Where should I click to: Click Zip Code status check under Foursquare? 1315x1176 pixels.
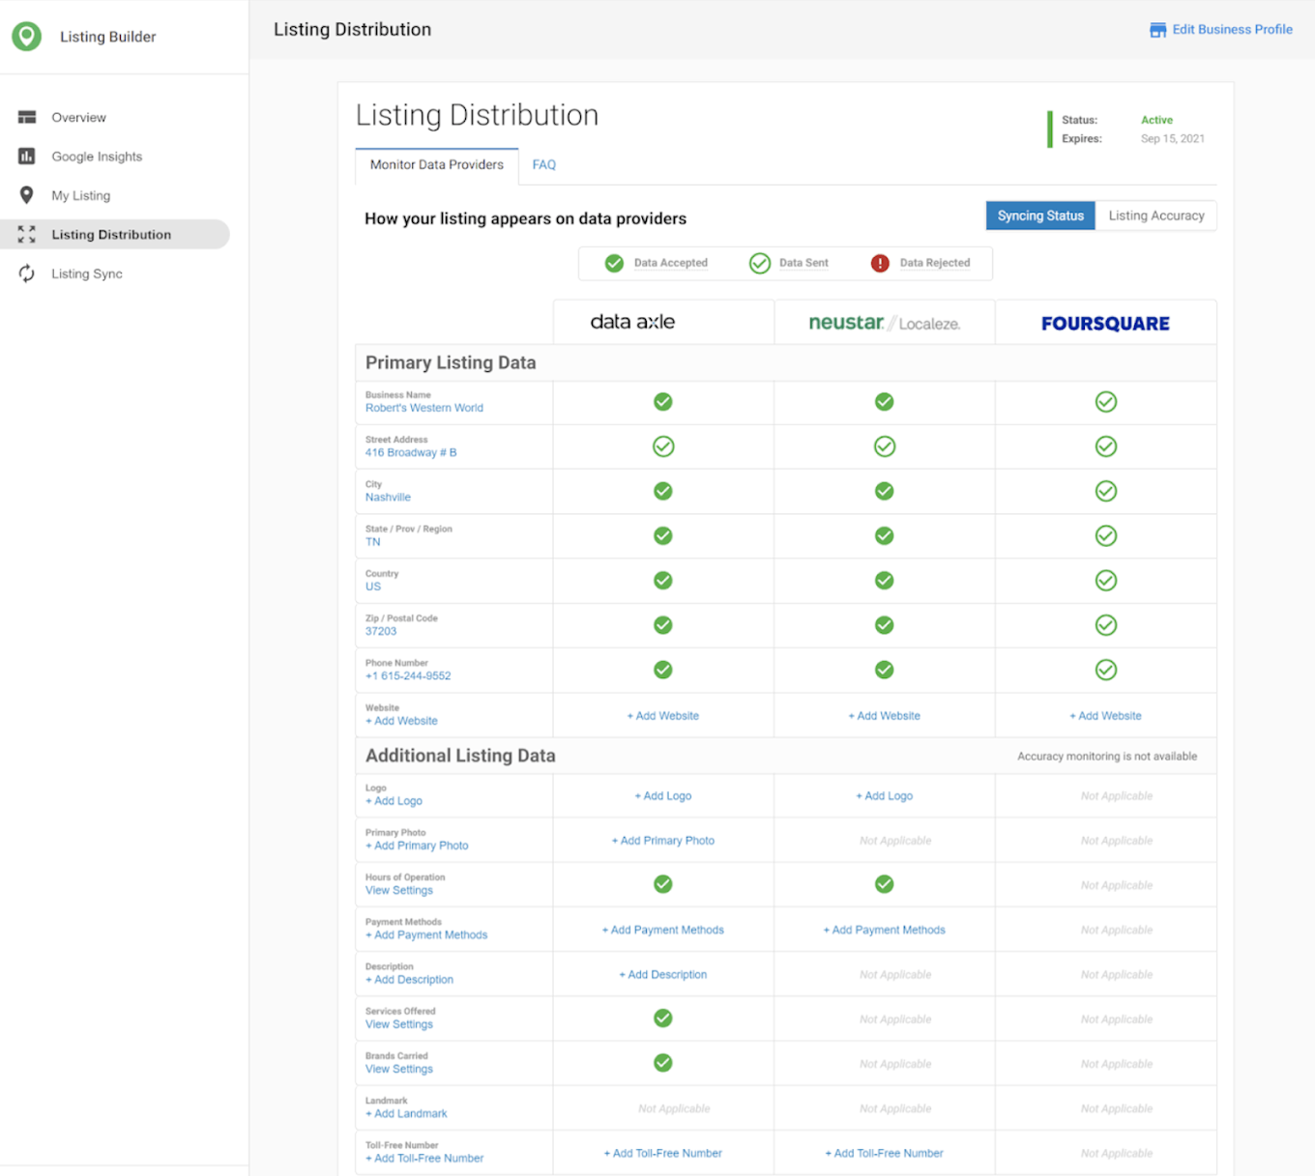[1106, 625]
